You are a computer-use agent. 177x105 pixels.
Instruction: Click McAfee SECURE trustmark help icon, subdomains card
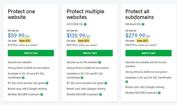(x=159, y=93)
